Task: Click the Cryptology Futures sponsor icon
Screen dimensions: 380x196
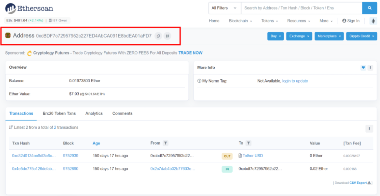Action: tap(29, 53)
